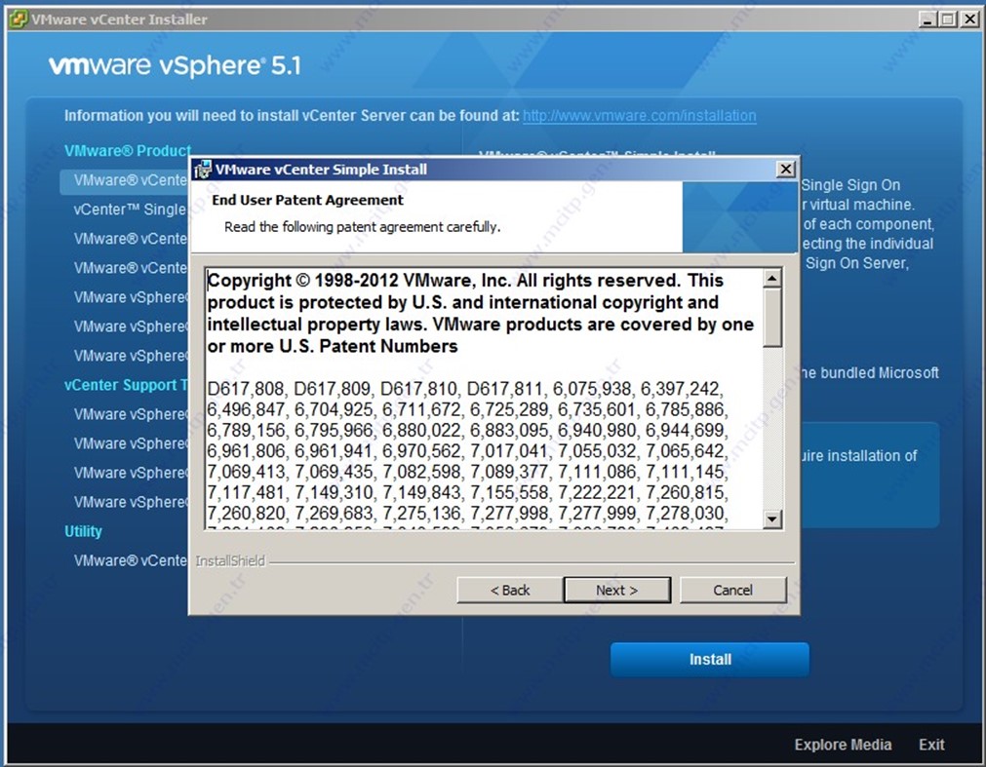Minimize the VMware vCenter Installer window
Viewport: 986px width, 767px height.
[x=927, y=19]
